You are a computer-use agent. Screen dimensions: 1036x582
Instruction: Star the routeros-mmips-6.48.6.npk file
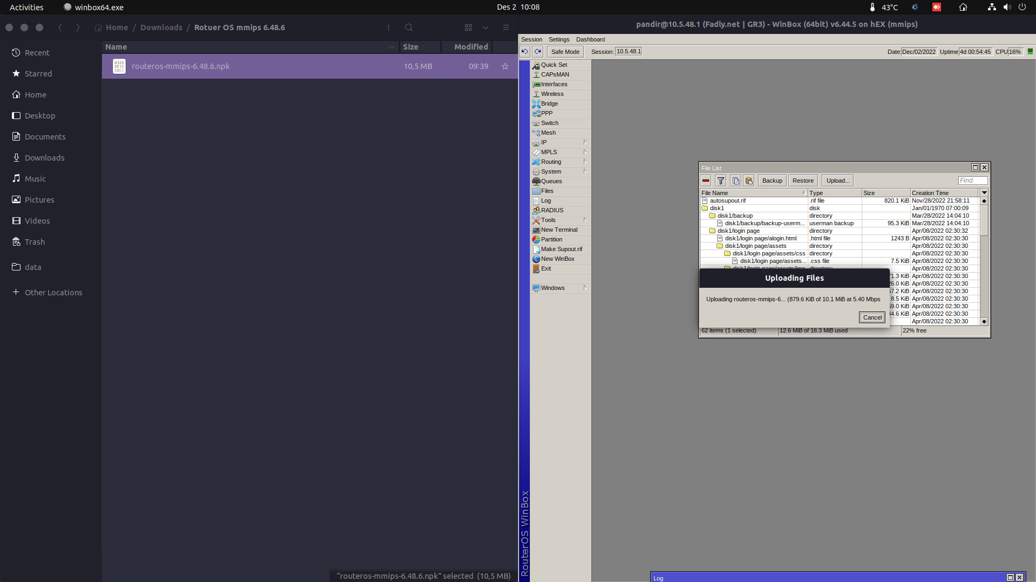coord(505,66)
